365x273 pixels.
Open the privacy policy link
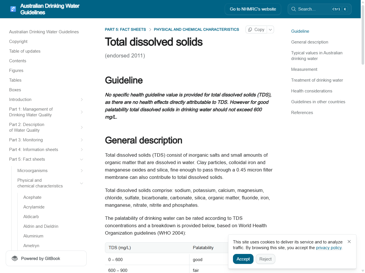tap(328, 247)
